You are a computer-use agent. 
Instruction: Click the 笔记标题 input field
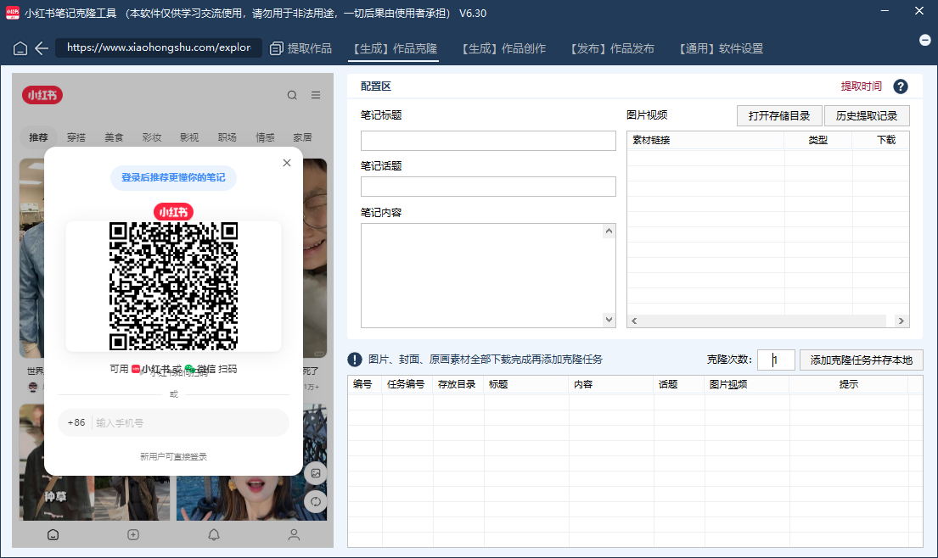[488, 141]
